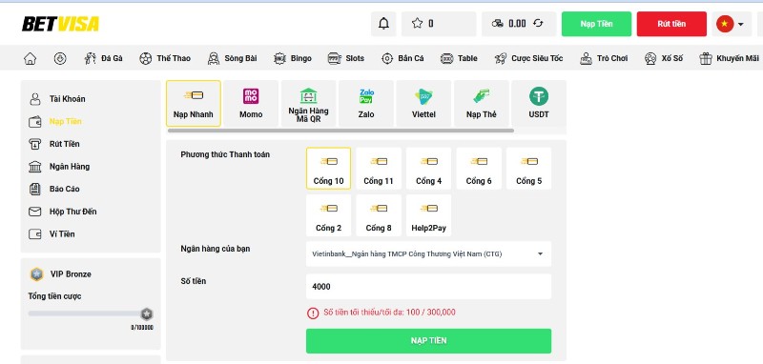Click the green NẠP TIỀN submit button
The width and height of the screenshot is (763, 364).
click(428, 341)
